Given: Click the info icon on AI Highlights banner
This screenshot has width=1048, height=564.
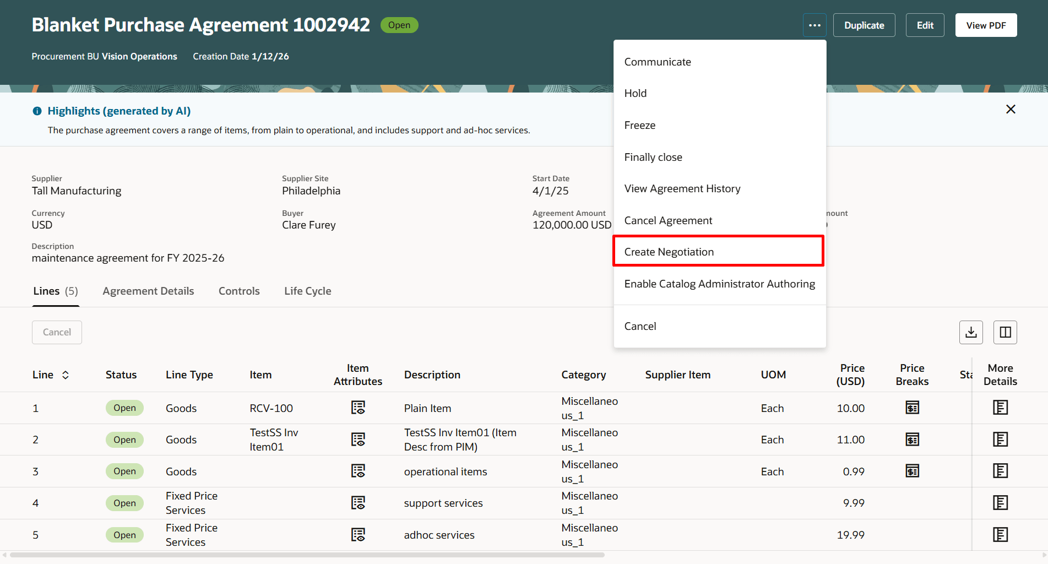Looking at the screenshot, I should (36, 111).
